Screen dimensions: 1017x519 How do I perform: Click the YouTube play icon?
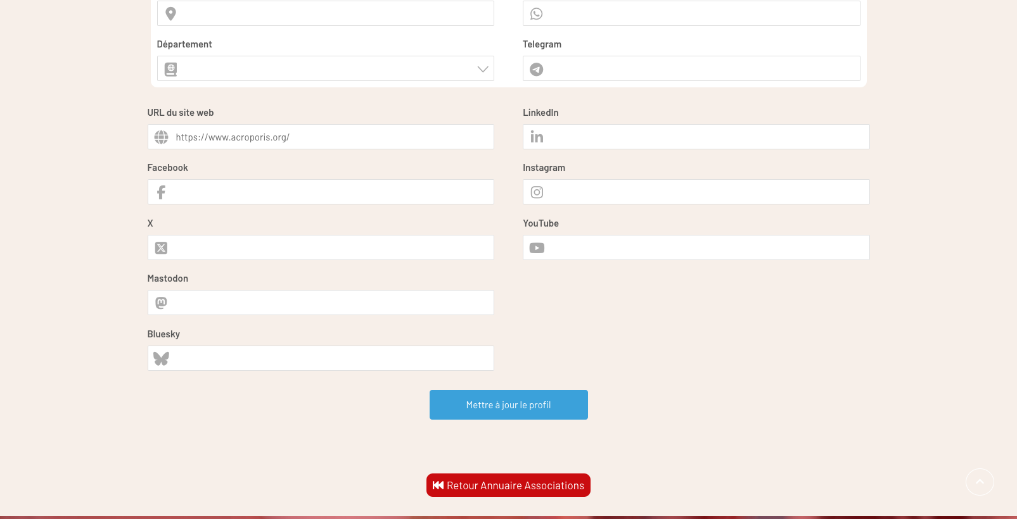[x=537, y=248]
